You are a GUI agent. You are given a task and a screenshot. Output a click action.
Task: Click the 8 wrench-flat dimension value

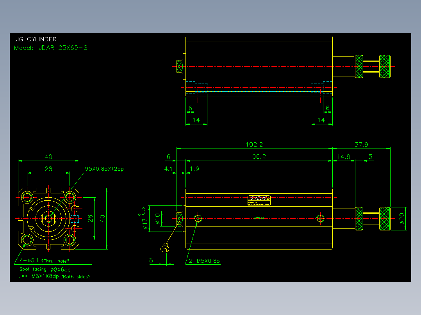tap(151, 260)
